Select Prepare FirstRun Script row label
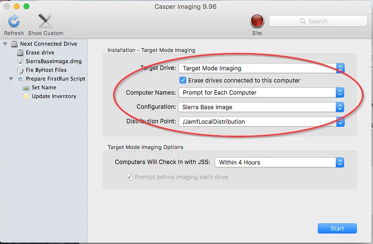The width and height of the screenshot is (373, 244). pos(55,79)
